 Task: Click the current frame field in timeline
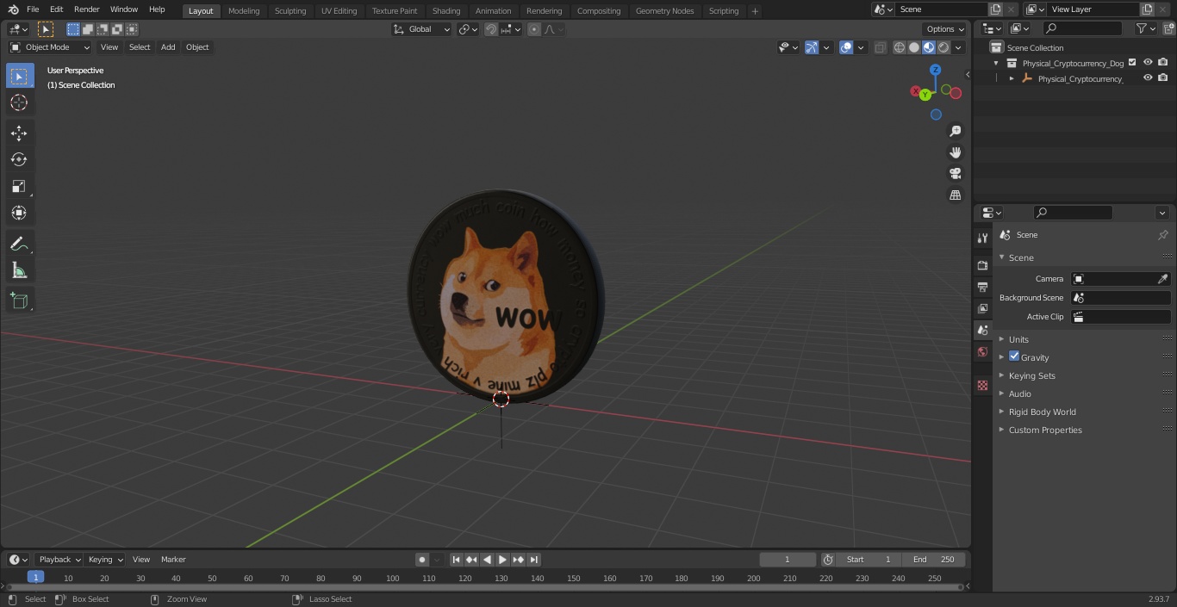(787, 560)
